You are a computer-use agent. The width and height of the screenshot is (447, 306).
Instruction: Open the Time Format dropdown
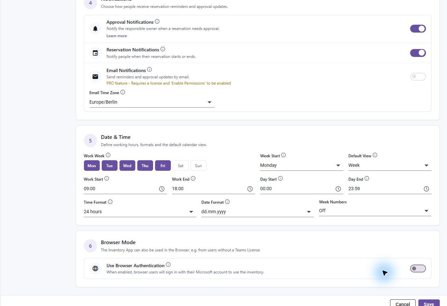pyautogui.click(x=140, y=212)
